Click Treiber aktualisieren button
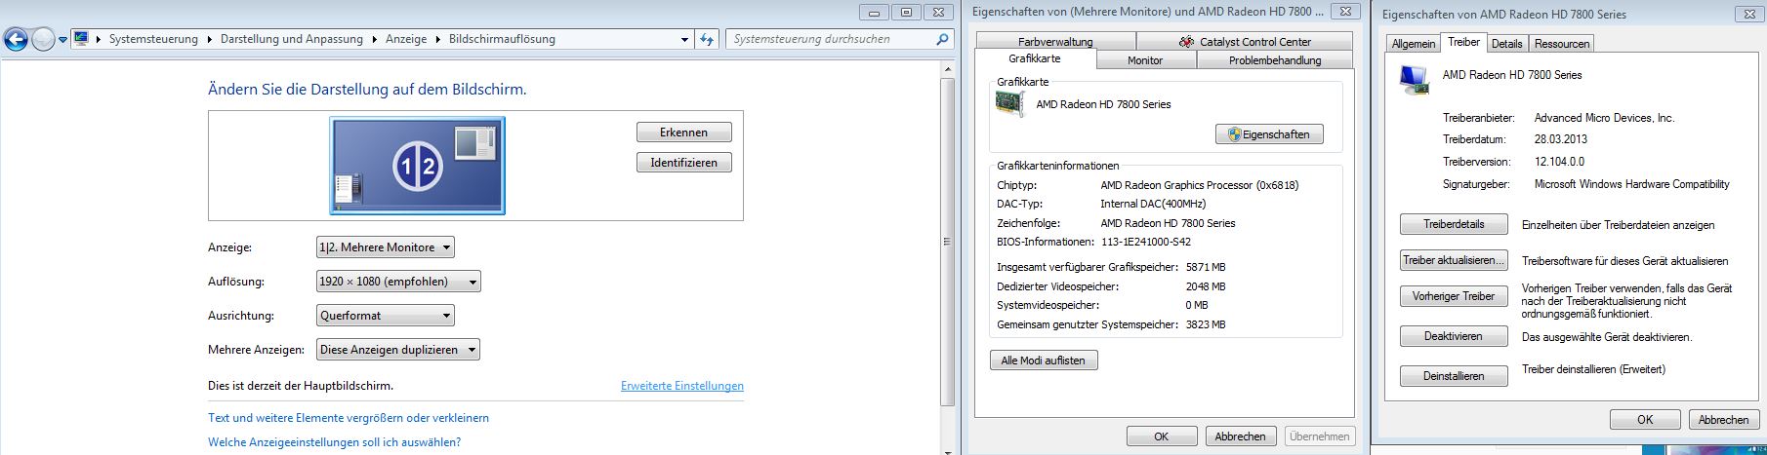 click(1454, 260)
